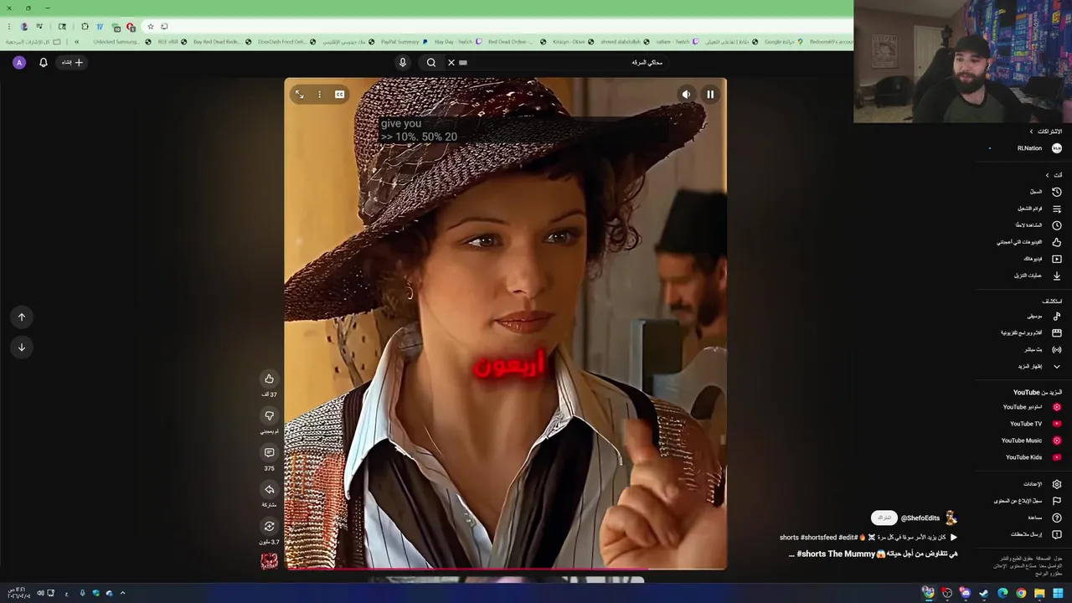Bookmark this page with the star icon

coord(150,26)
